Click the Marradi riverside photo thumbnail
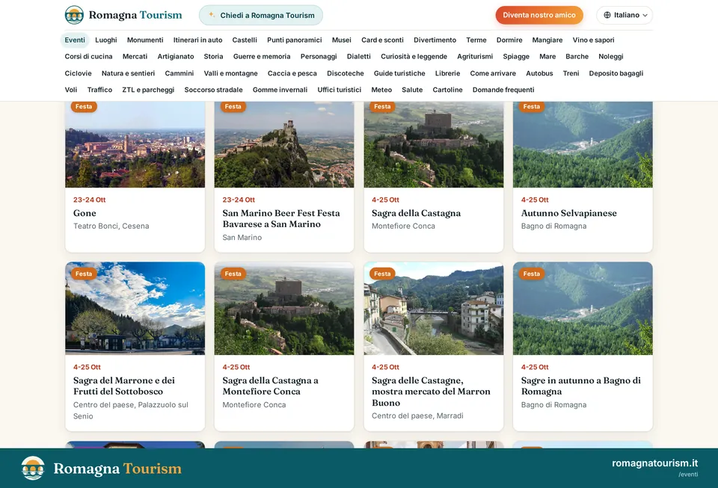Screen dimensions: 718x488 pos(434,309)
